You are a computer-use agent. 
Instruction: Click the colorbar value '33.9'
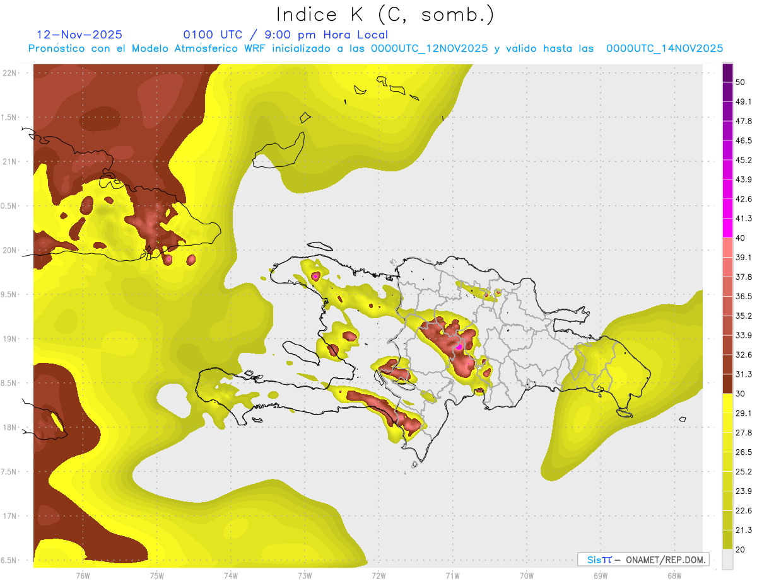click(x=744, y=335)
